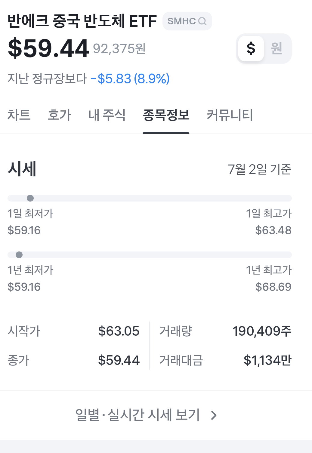Screen dimensions: 312x453
Task: Tap the search magnifier beside SMHC ticker
Action: 202,21
